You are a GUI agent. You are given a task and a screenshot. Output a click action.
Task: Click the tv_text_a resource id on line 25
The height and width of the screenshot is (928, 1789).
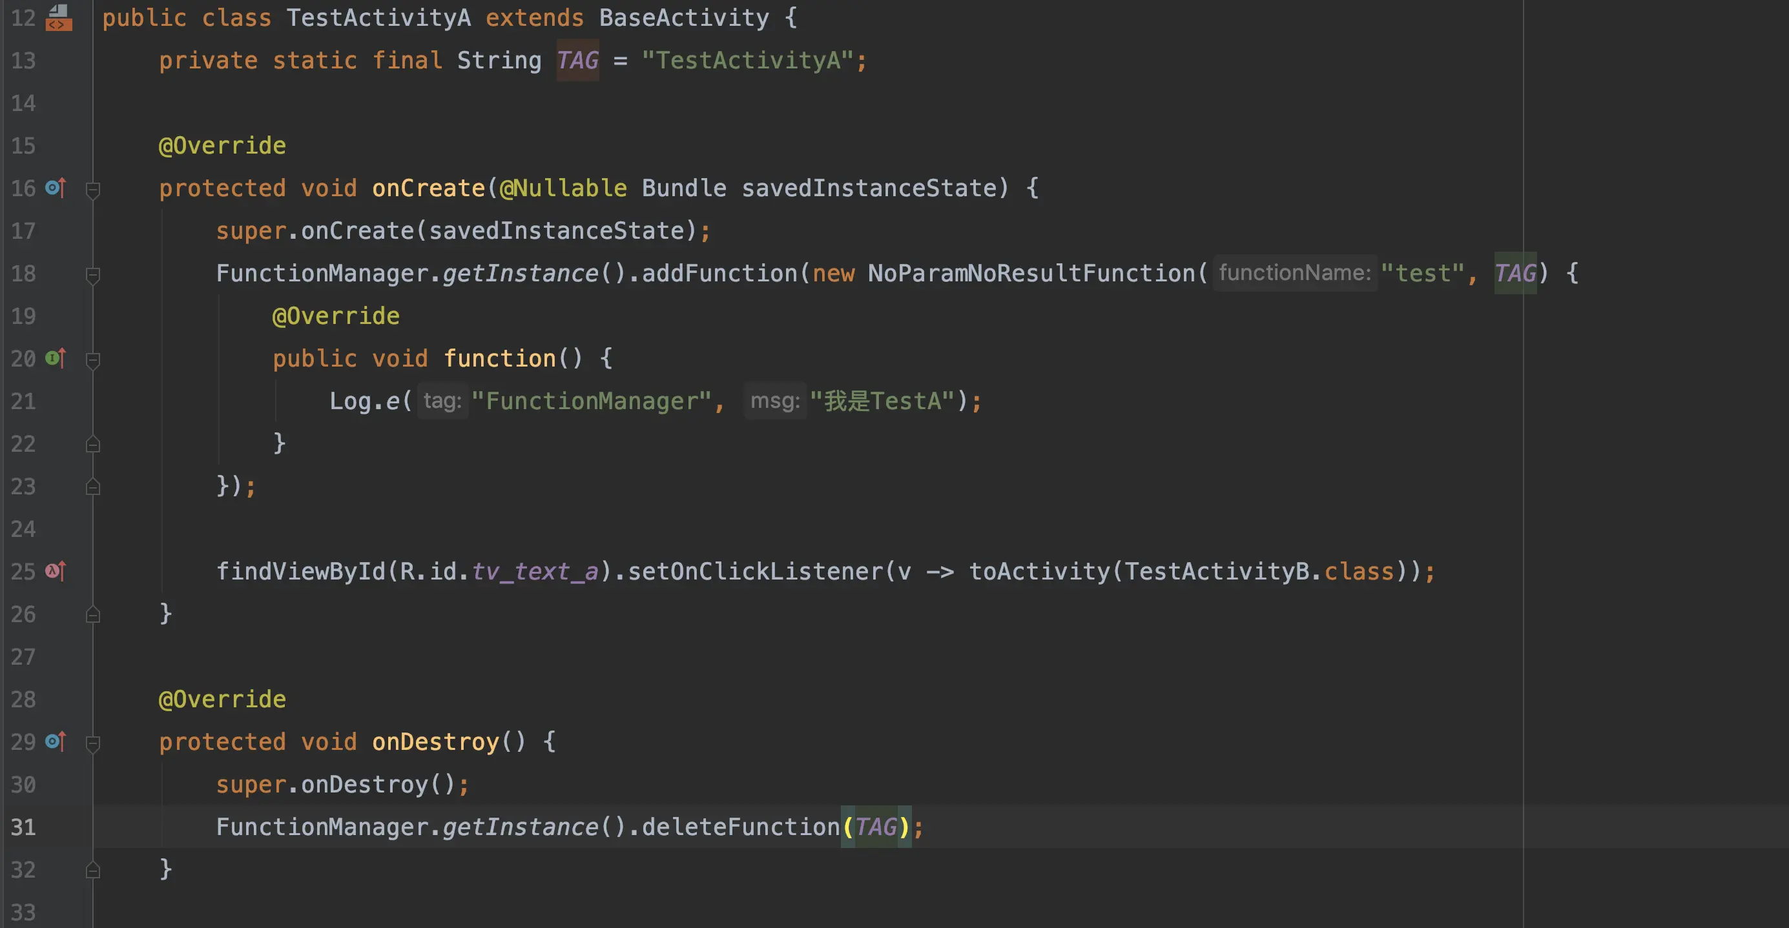(534, 571)
